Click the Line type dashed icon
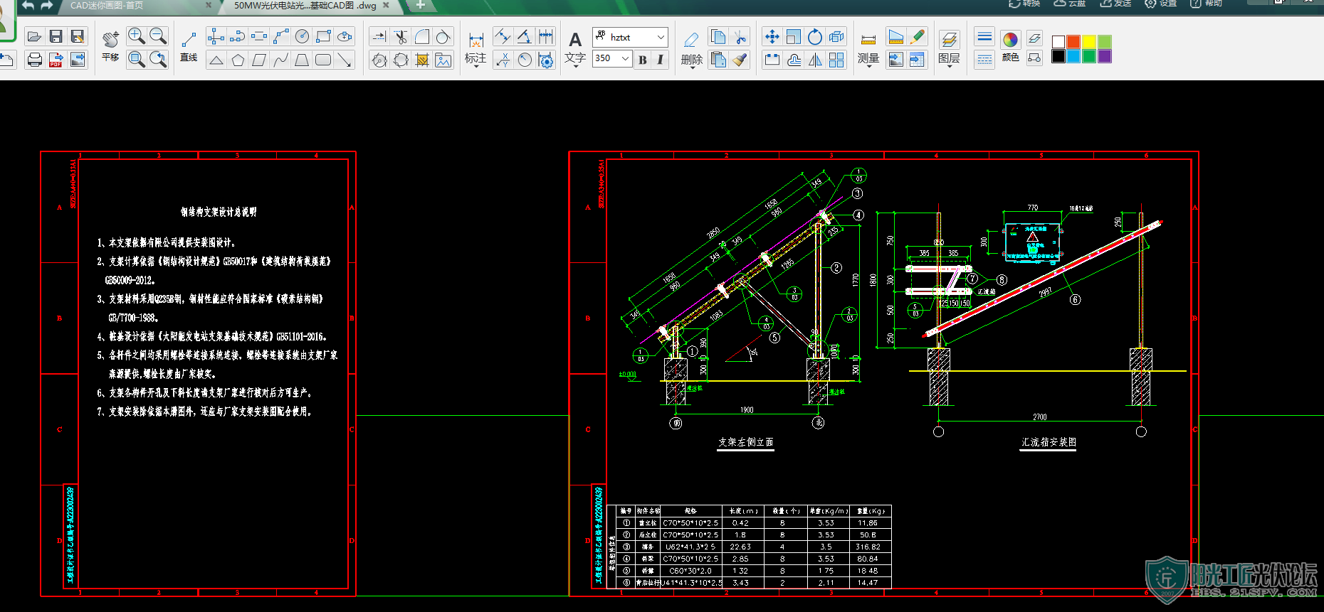Screen dimensions: 1324x612 click(984, 60)
